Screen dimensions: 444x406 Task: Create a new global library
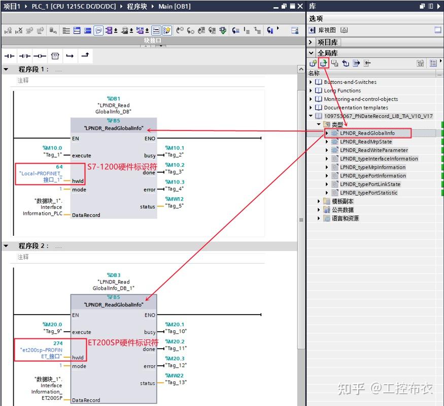point(313,63)
